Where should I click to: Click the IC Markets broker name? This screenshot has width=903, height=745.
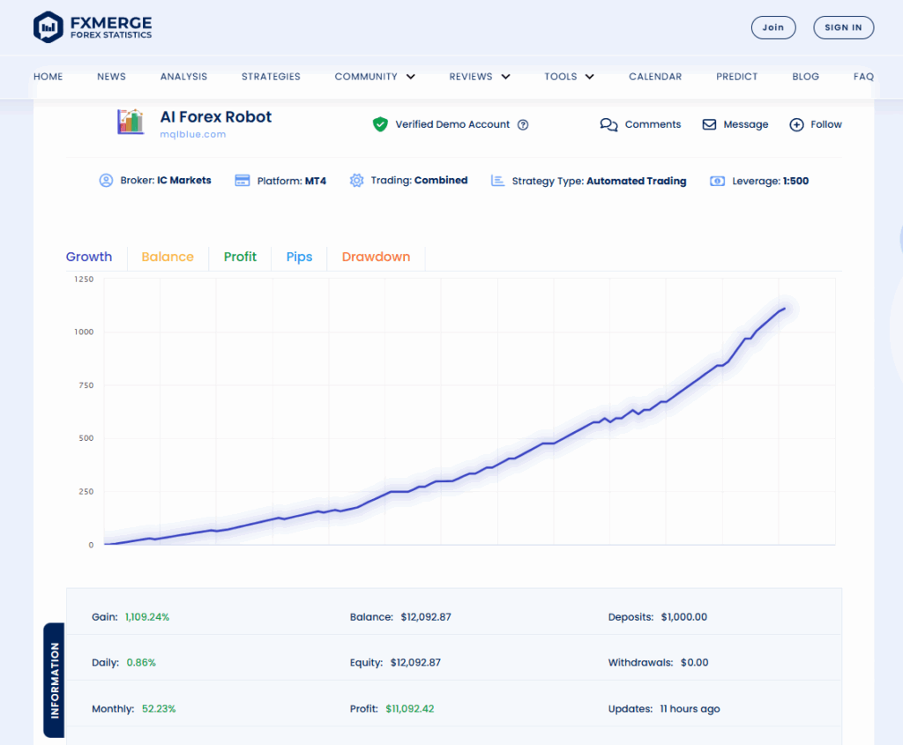tap(184, 180)
